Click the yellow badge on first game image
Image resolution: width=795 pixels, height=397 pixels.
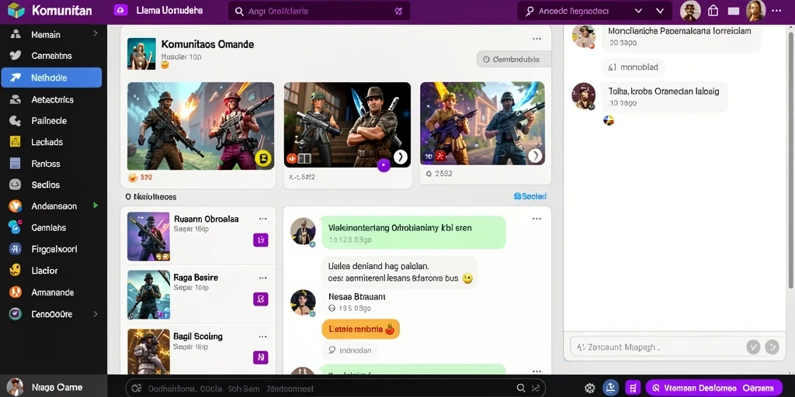pos(264,159)
